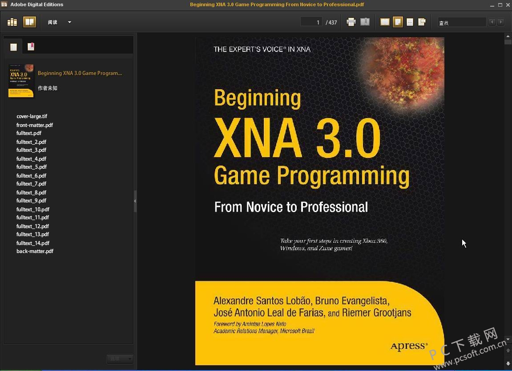The image size is (512, 371).
Task: Fit the page to width
Action: click(410, 22)
